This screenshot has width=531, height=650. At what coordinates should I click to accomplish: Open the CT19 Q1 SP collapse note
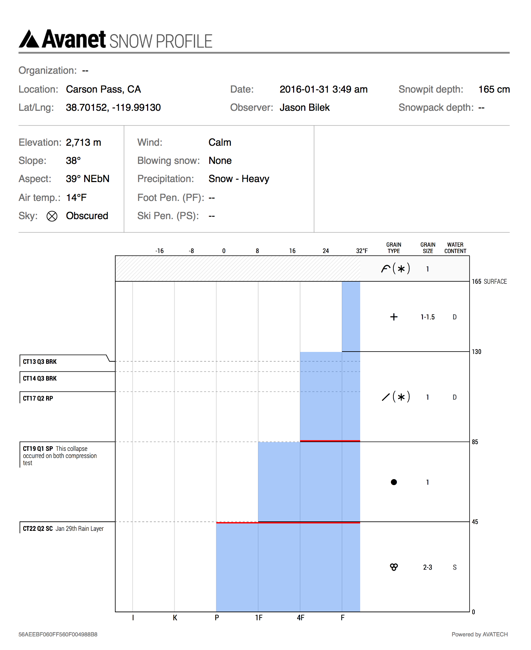coord(59,455)
